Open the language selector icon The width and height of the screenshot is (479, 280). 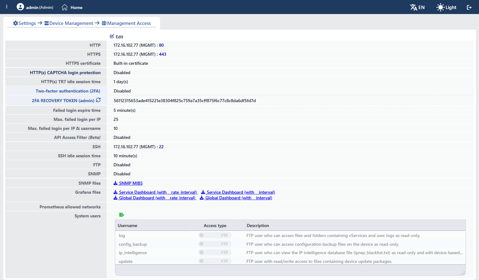pos(413,7)
